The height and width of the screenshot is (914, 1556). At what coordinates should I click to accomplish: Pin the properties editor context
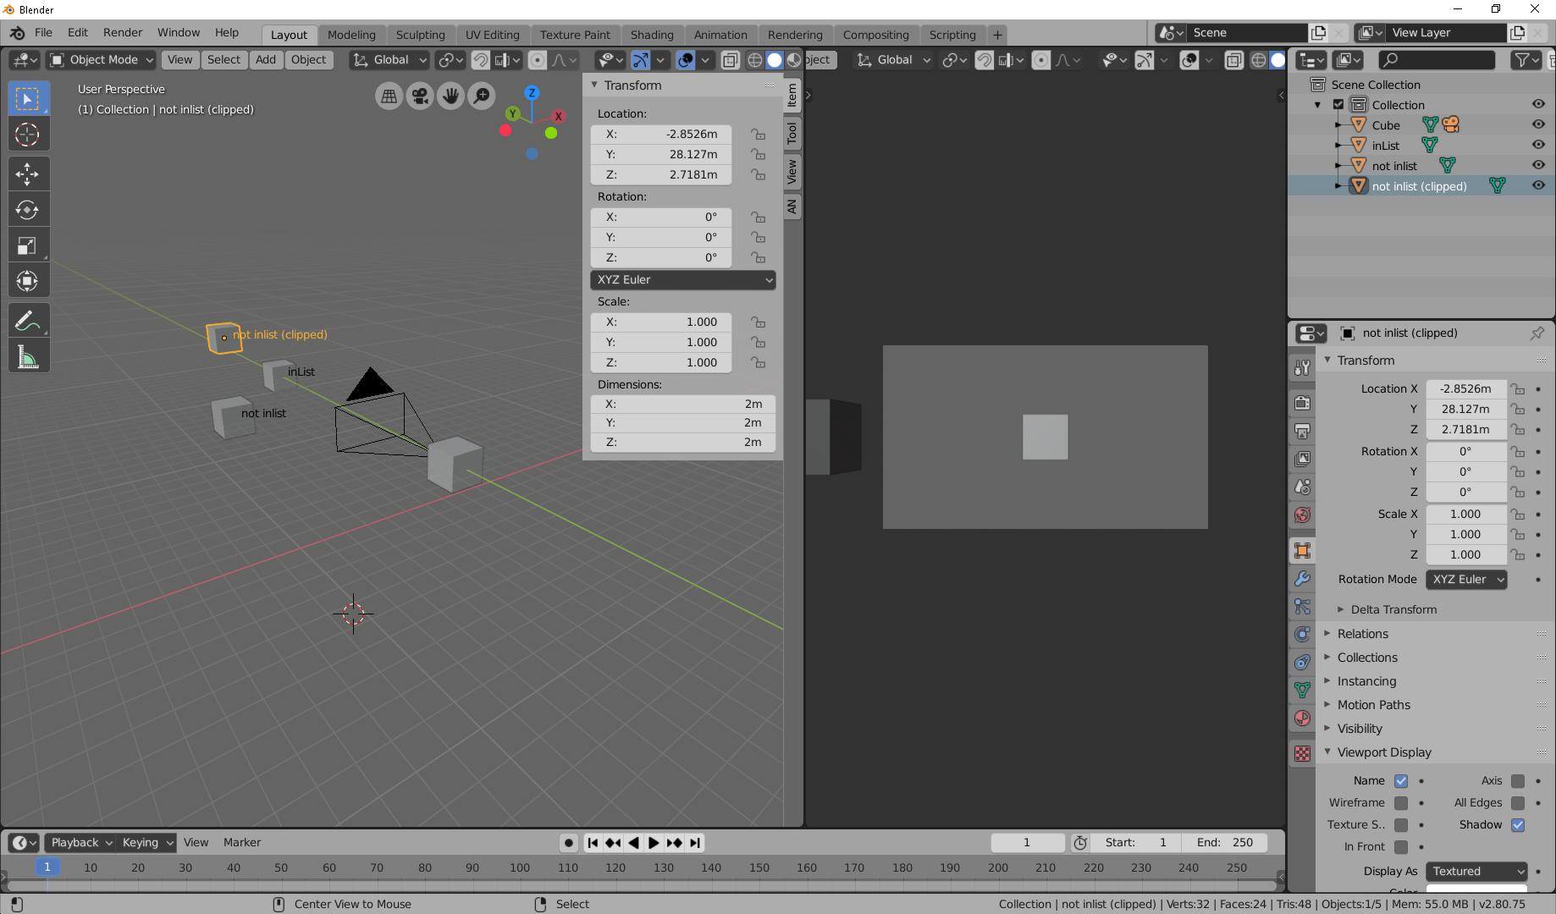coord(1537,333)
